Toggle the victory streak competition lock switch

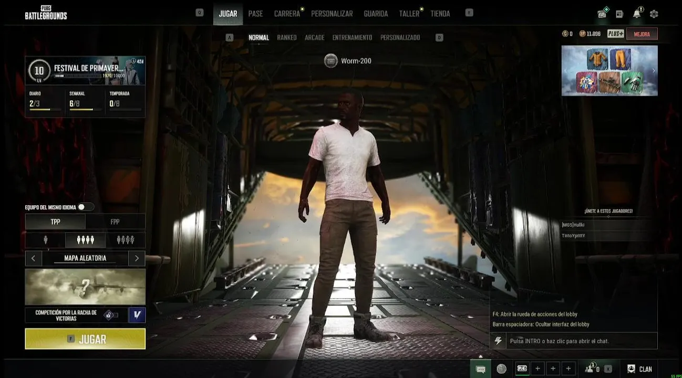[x=110, y=315]
